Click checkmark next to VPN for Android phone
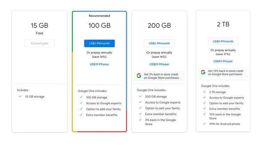The width and height of the screenshot is (262, 146). tap(204, 124)
